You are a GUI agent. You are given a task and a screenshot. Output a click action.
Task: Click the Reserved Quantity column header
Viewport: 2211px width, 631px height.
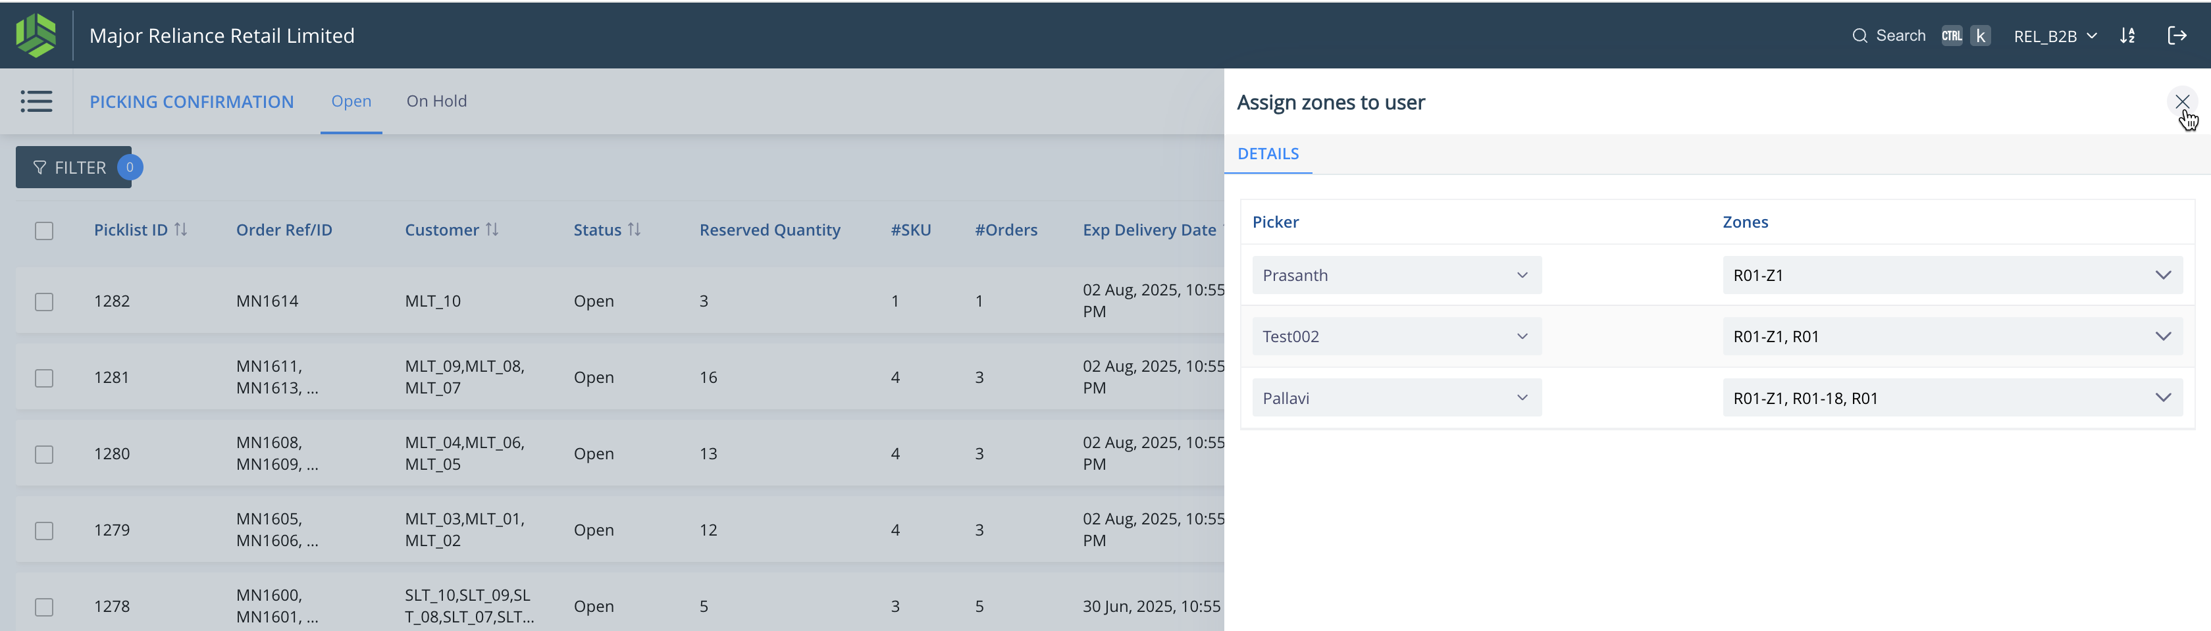point(770,229)
